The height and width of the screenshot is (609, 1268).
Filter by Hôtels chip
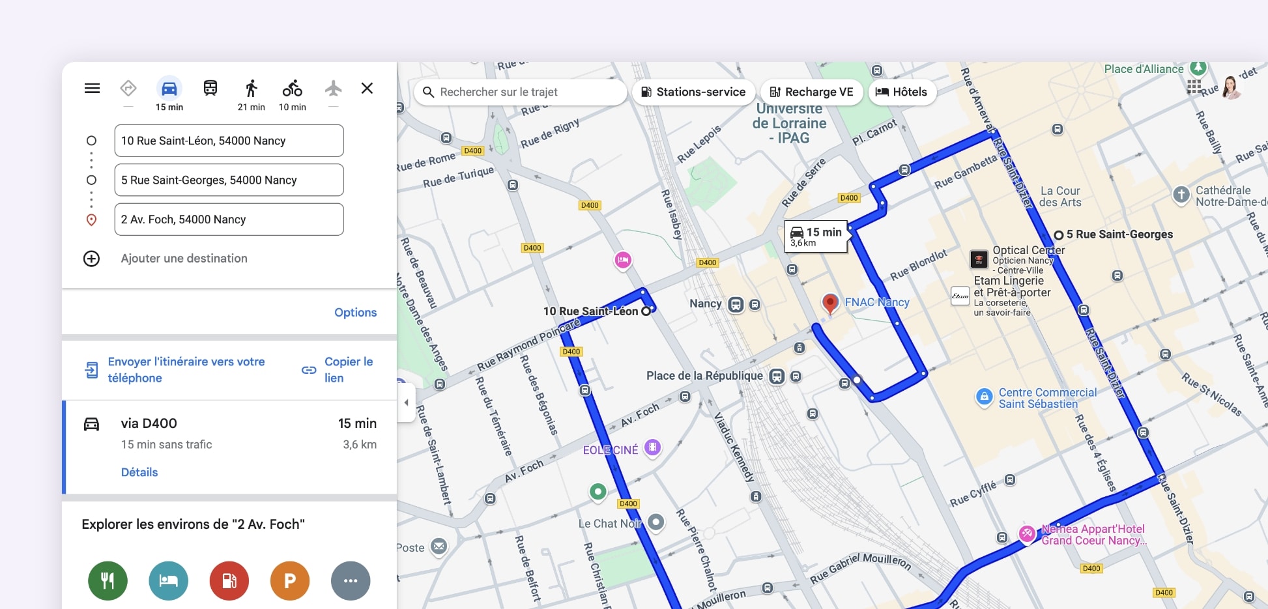(x=902, y=92)
